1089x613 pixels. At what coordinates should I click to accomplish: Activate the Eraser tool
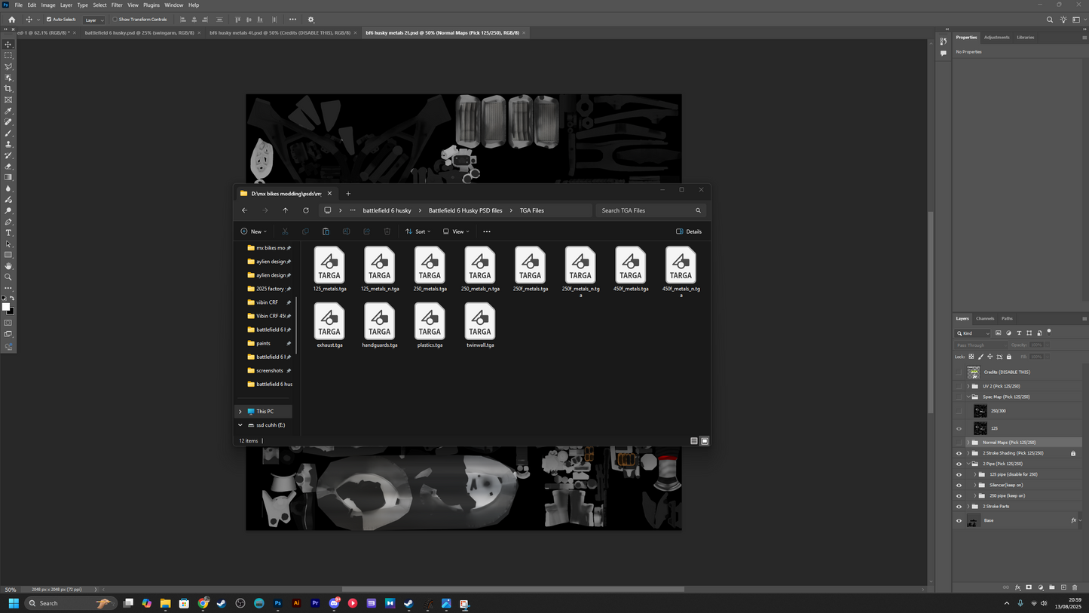(x=8, y=167)
